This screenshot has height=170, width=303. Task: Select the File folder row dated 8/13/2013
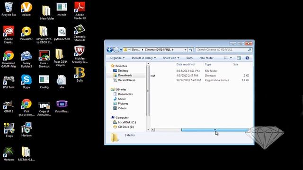click(200, 71)
